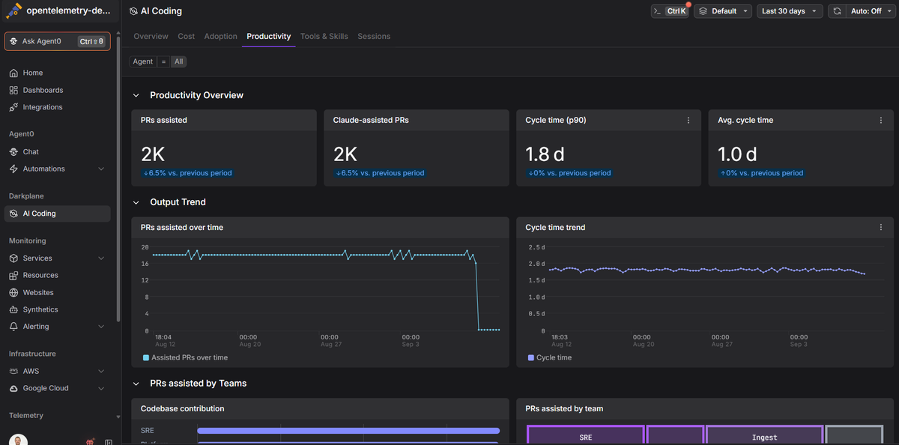Click the All filter value
Screen dimensions: 899x445
179,61
